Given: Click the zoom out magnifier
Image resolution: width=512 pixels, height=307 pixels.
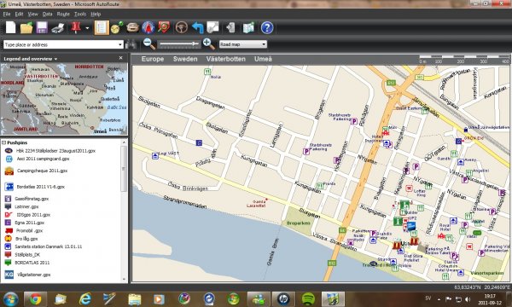Looking at the screenshot, I should coord(149,44).
